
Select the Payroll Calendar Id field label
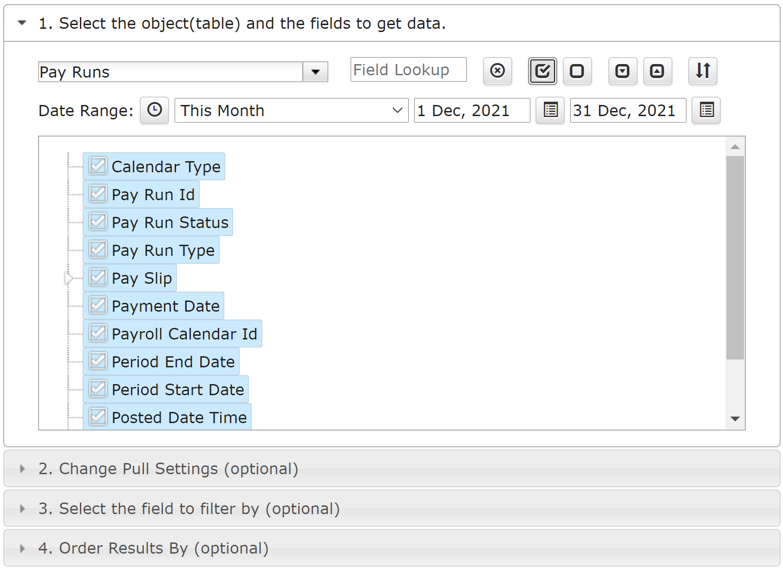click(x=184, y=334)
